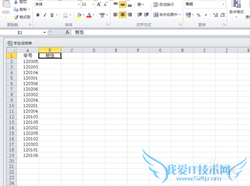
Task: Toggle italic formatting
Action: point(44,15)
